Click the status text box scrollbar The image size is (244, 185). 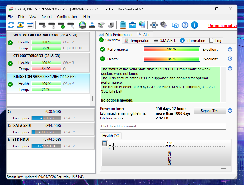[x=223, y=83]
